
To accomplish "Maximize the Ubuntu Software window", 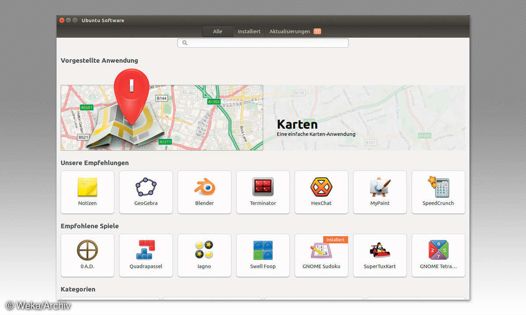I will point(75,20).
